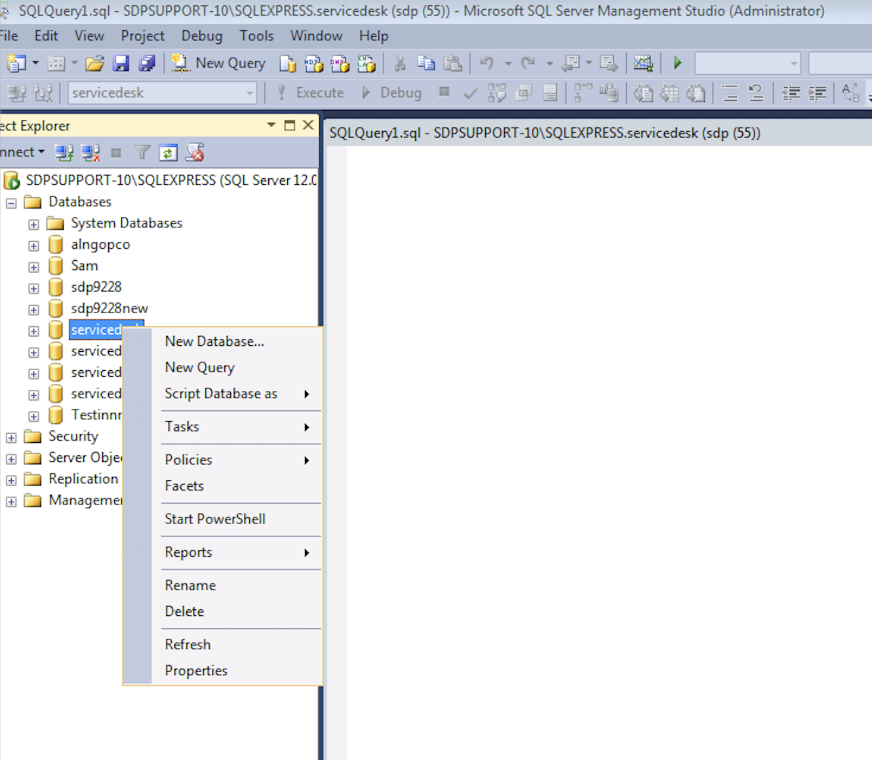This screenshot has height=760, width=872.
Task: Choose Properties from the context menu
Action: pos(196,671)
